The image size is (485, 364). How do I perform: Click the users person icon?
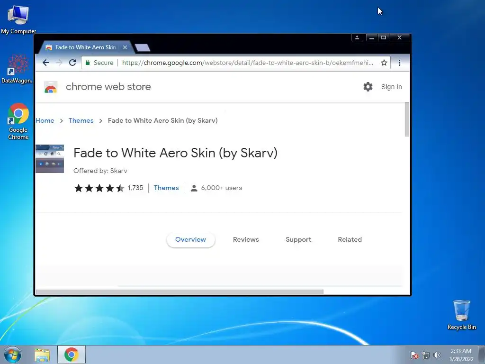[194, 188]
